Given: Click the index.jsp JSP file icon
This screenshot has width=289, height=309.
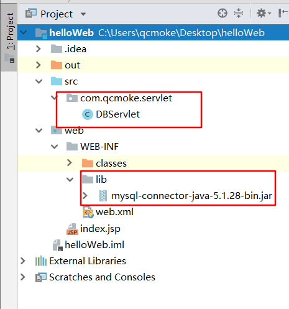Looking at the screenshot, I should pyautogui.click(x=72, y=229).
